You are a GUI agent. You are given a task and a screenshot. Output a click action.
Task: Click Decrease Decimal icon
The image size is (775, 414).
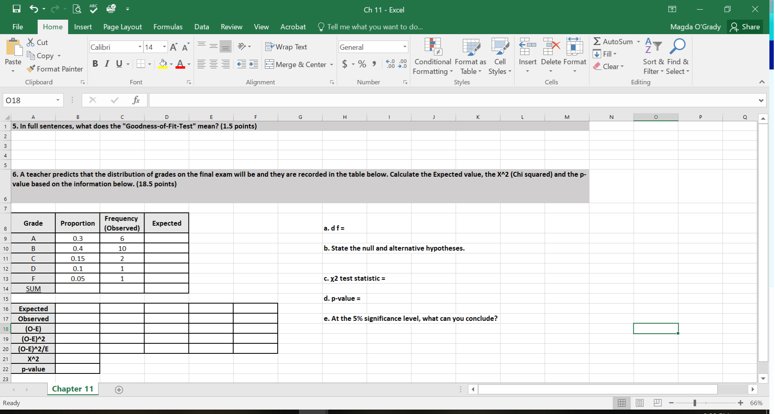click(403, 64)
